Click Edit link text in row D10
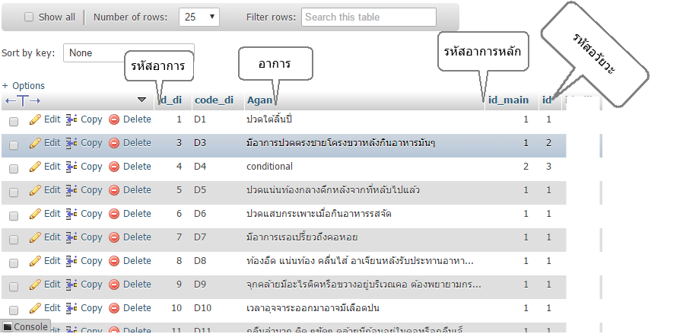 [52, 308]
